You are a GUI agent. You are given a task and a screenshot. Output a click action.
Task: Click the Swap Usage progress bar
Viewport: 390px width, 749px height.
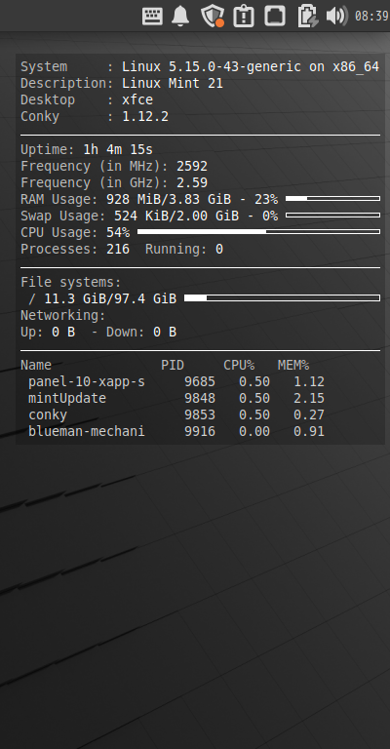click(x=332, y=215)
